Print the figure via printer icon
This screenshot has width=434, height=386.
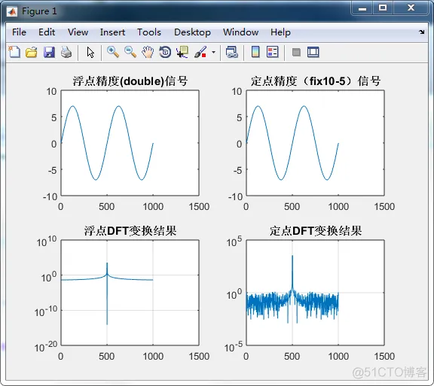point(66,52)
